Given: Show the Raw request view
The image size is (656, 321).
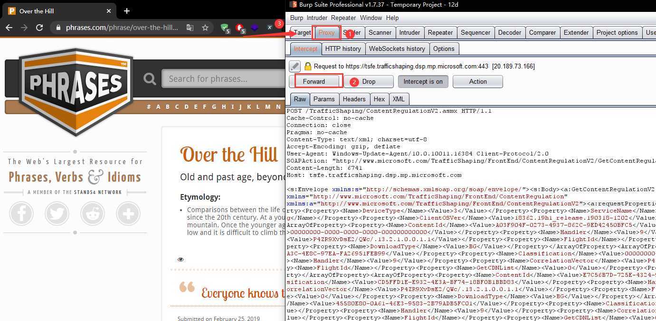Looking at the screenshot, I should pyautogui.click(x=300, y=99).
